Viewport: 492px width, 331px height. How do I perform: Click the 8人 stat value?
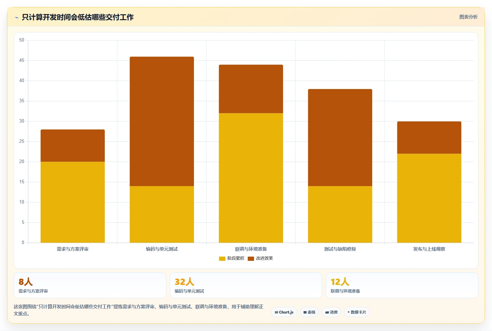(x=26, y=282)
